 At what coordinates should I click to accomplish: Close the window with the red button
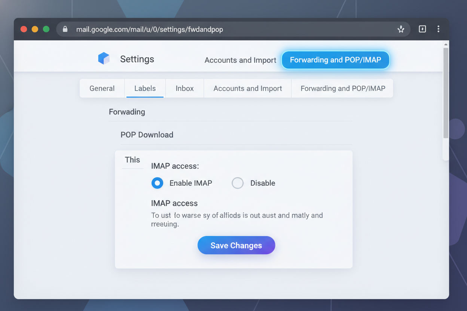pos(24,29)
